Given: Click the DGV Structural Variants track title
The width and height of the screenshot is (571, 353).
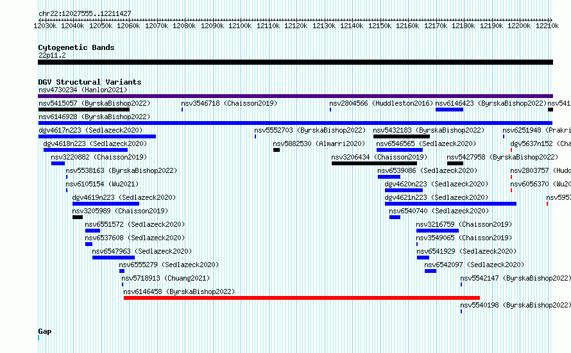Looking at the screenshot, I should click(90, 82).
